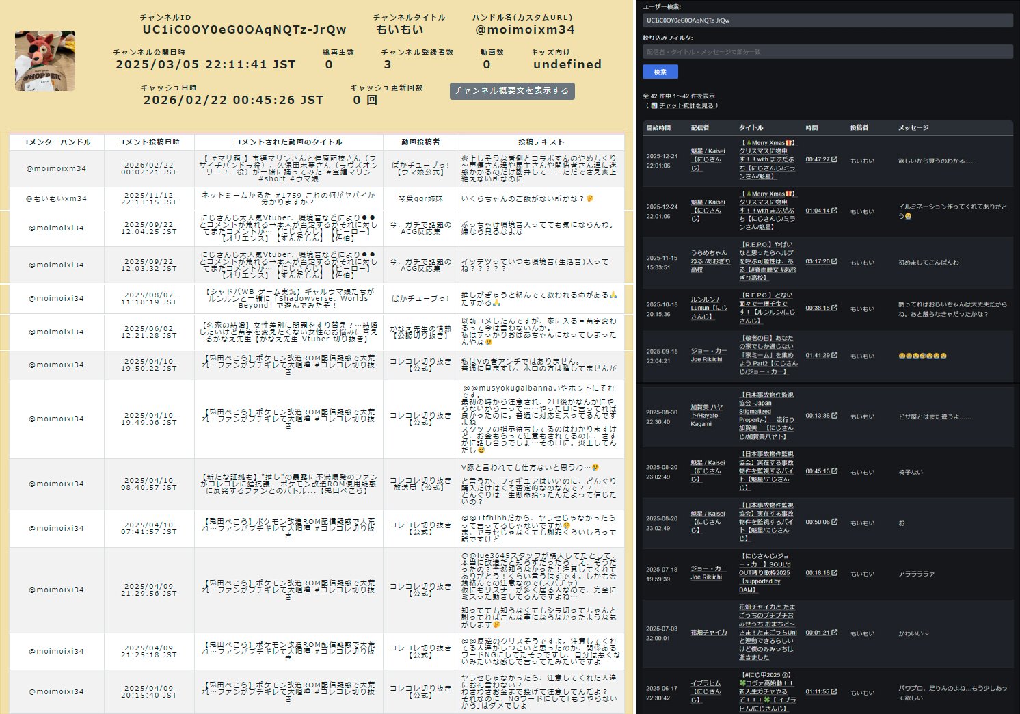Focus the 絞り込みフィルタ filter text box

point(827,52)
